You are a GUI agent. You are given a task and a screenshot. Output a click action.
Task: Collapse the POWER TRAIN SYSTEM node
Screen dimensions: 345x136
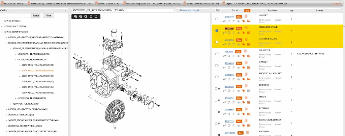2,32
